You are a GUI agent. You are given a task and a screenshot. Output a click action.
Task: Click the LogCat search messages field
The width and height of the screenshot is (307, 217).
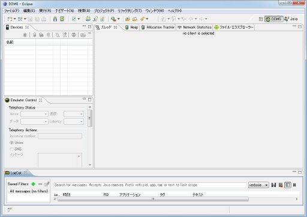pyautogui.click(x=150, y=185)
